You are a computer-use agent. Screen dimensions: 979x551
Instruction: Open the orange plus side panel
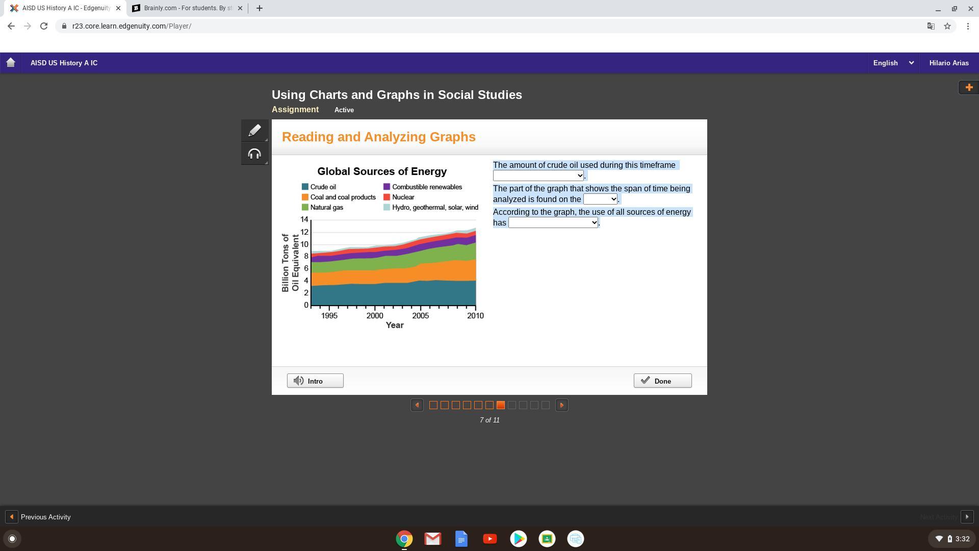(x=969, y=87)
